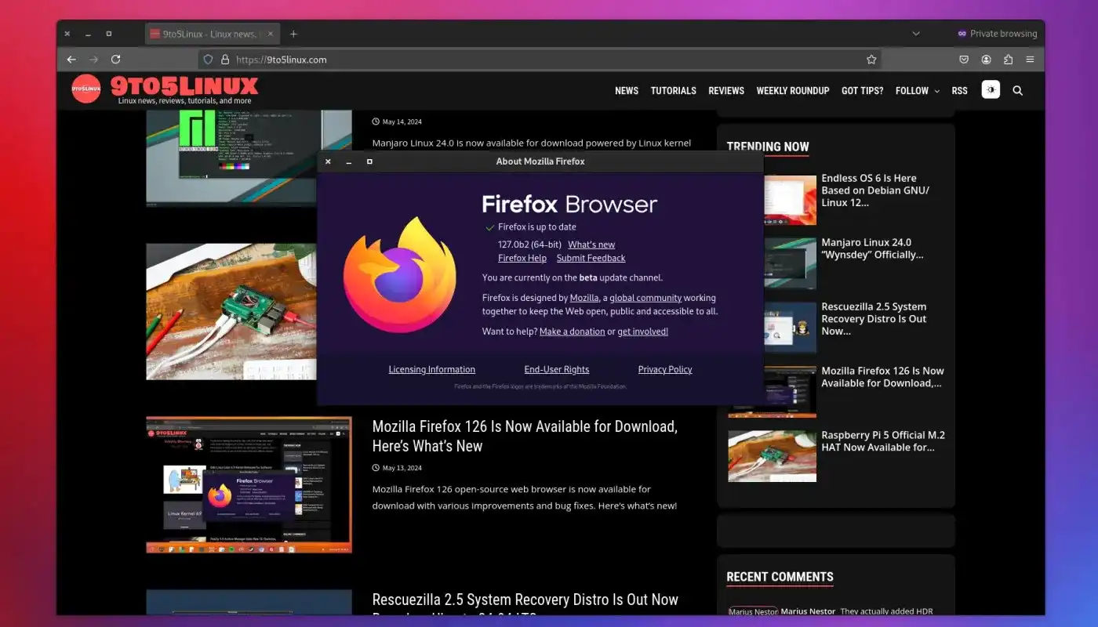Open the Raspberry Pi board article thumbnail
The width and height of the screenshot is (1098, 627).
(231, 311)
